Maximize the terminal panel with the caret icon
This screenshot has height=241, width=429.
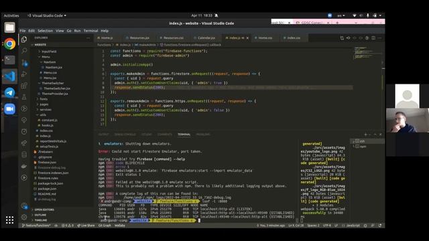point(375,135)
